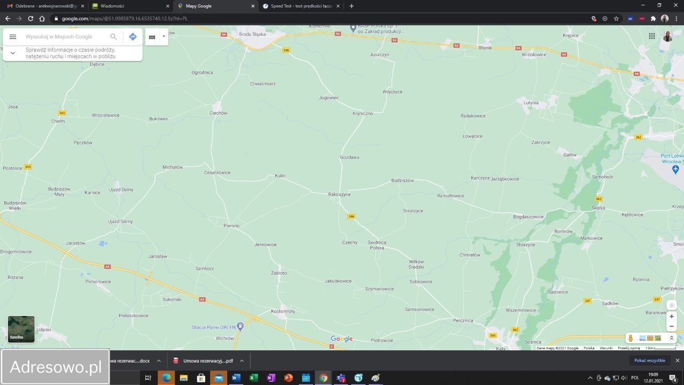Zoom in on the map

tap(671, 316)
